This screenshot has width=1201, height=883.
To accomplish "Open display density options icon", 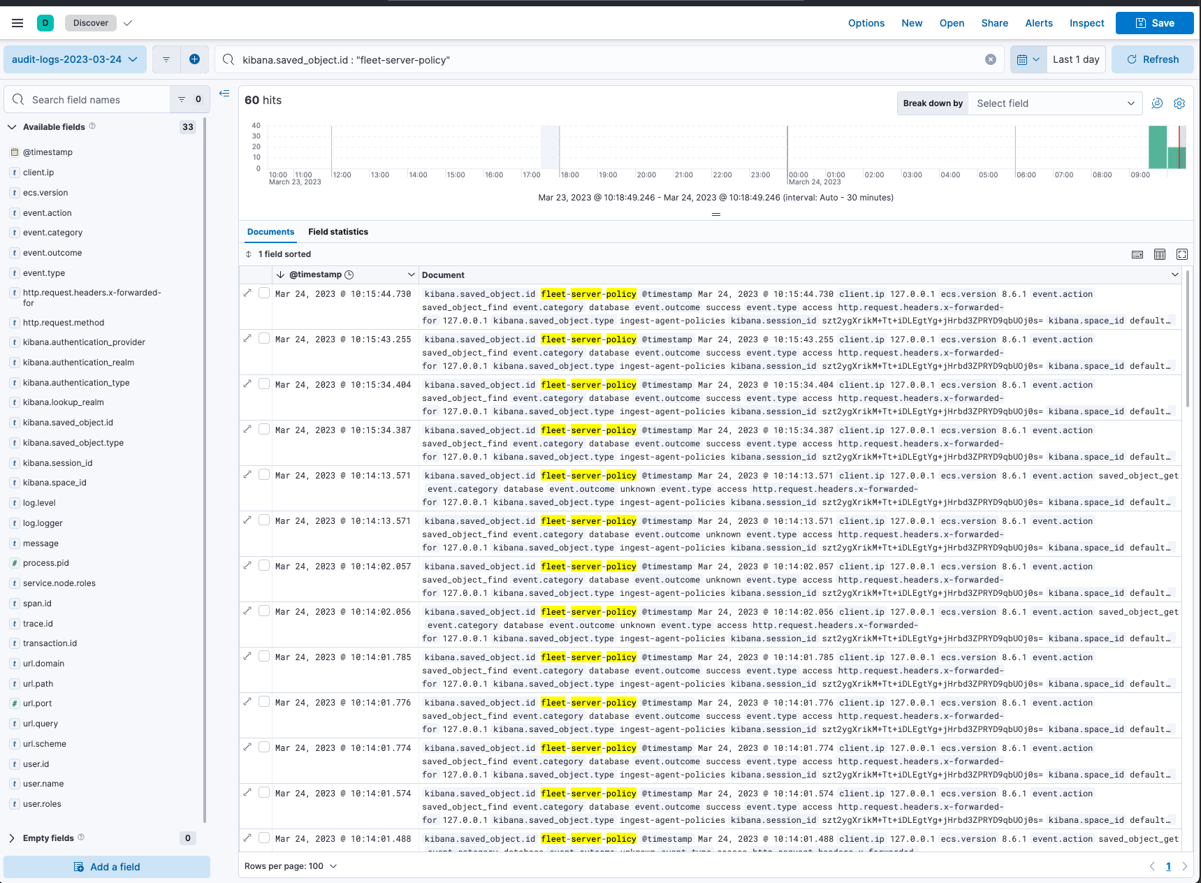I will click(1160, 254).
